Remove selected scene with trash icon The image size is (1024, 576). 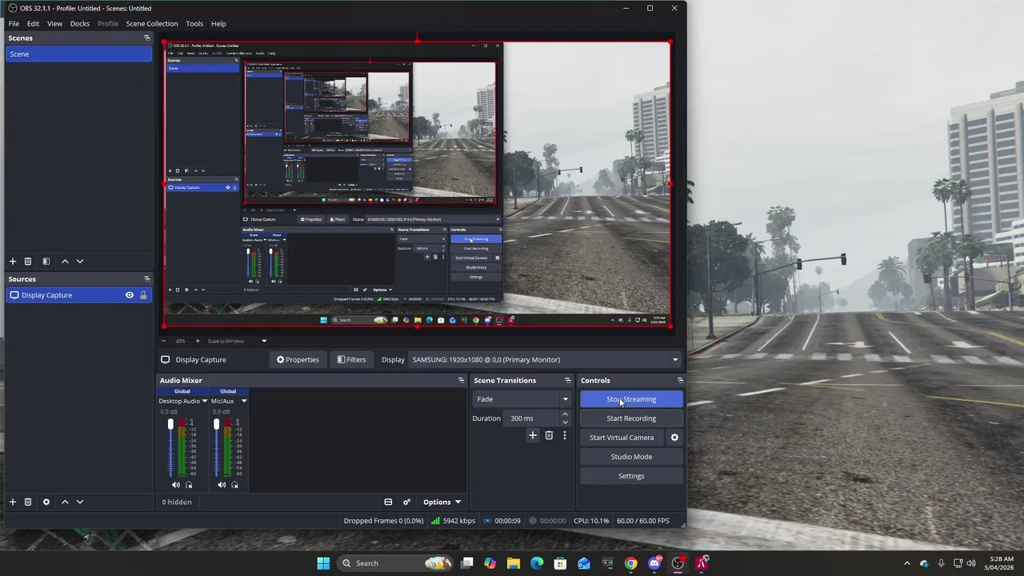pos(27,262)
